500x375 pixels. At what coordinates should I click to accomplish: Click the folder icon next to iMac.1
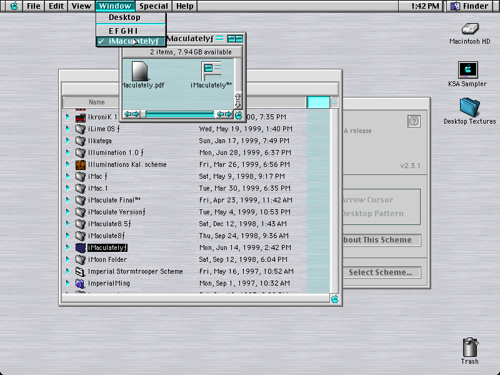pyautogui.click(x=81, y=188)
